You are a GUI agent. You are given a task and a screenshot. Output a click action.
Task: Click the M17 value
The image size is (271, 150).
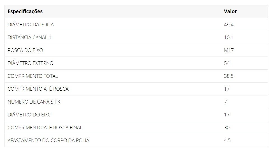229,50
